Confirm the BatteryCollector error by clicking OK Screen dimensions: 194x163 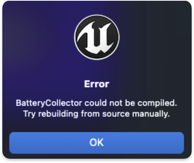97,143
